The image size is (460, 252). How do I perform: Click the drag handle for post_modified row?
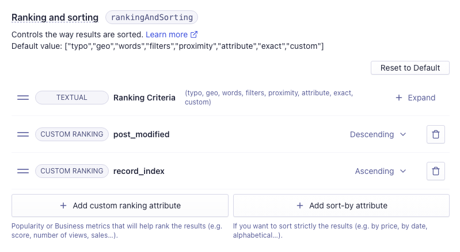23,134
